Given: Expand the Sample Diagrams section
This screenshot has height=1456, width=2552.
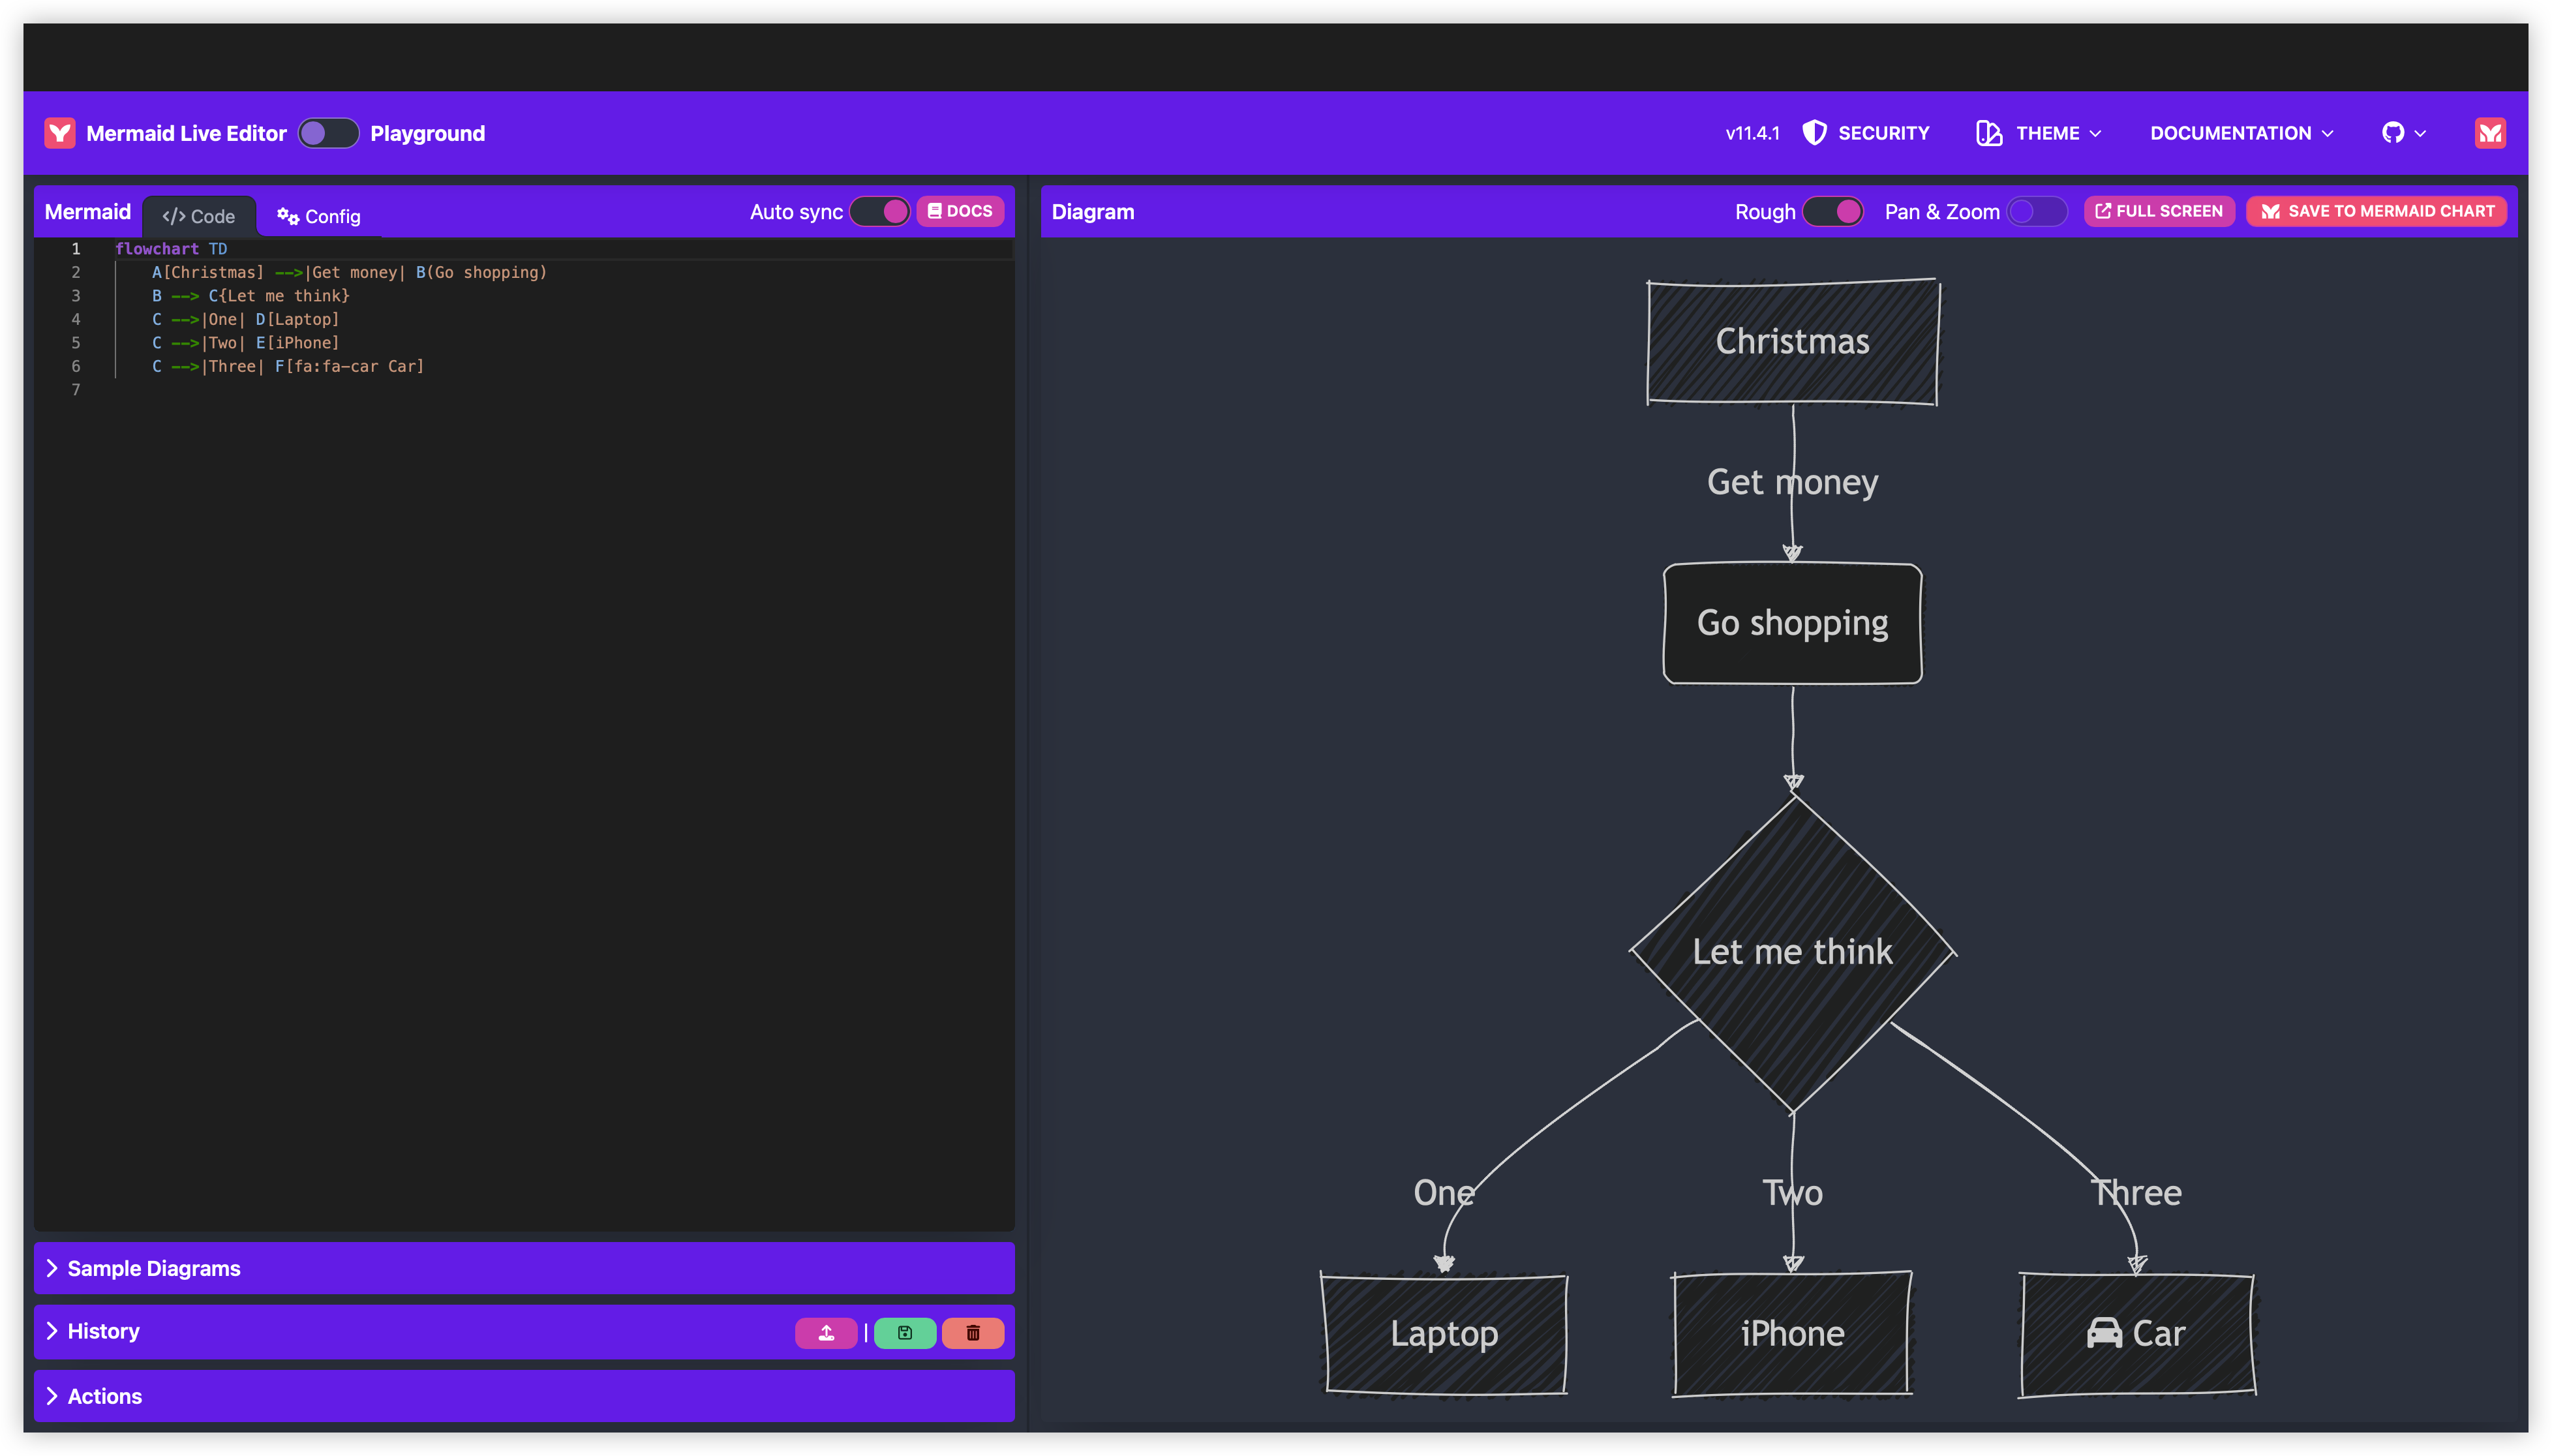Looking at the screenshot, I should (x=524, y=1268).
